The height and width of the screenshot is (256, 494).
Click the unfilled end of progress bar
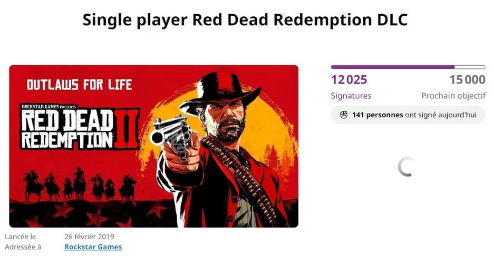coord(470,67)
